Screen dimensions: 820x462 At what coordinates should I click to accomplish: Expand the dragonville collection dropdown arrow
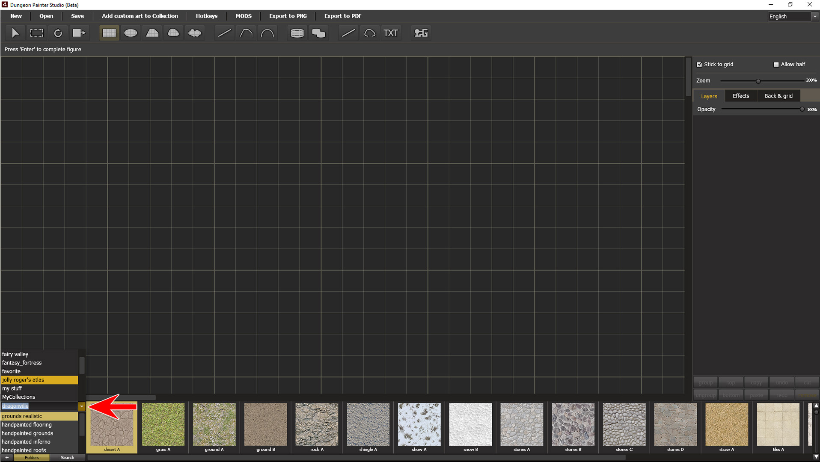[81, 406]
